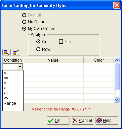The width and height of the screenshot is (122, 129).
Task: Click the Color column header
Action: (x=99, y=60)
